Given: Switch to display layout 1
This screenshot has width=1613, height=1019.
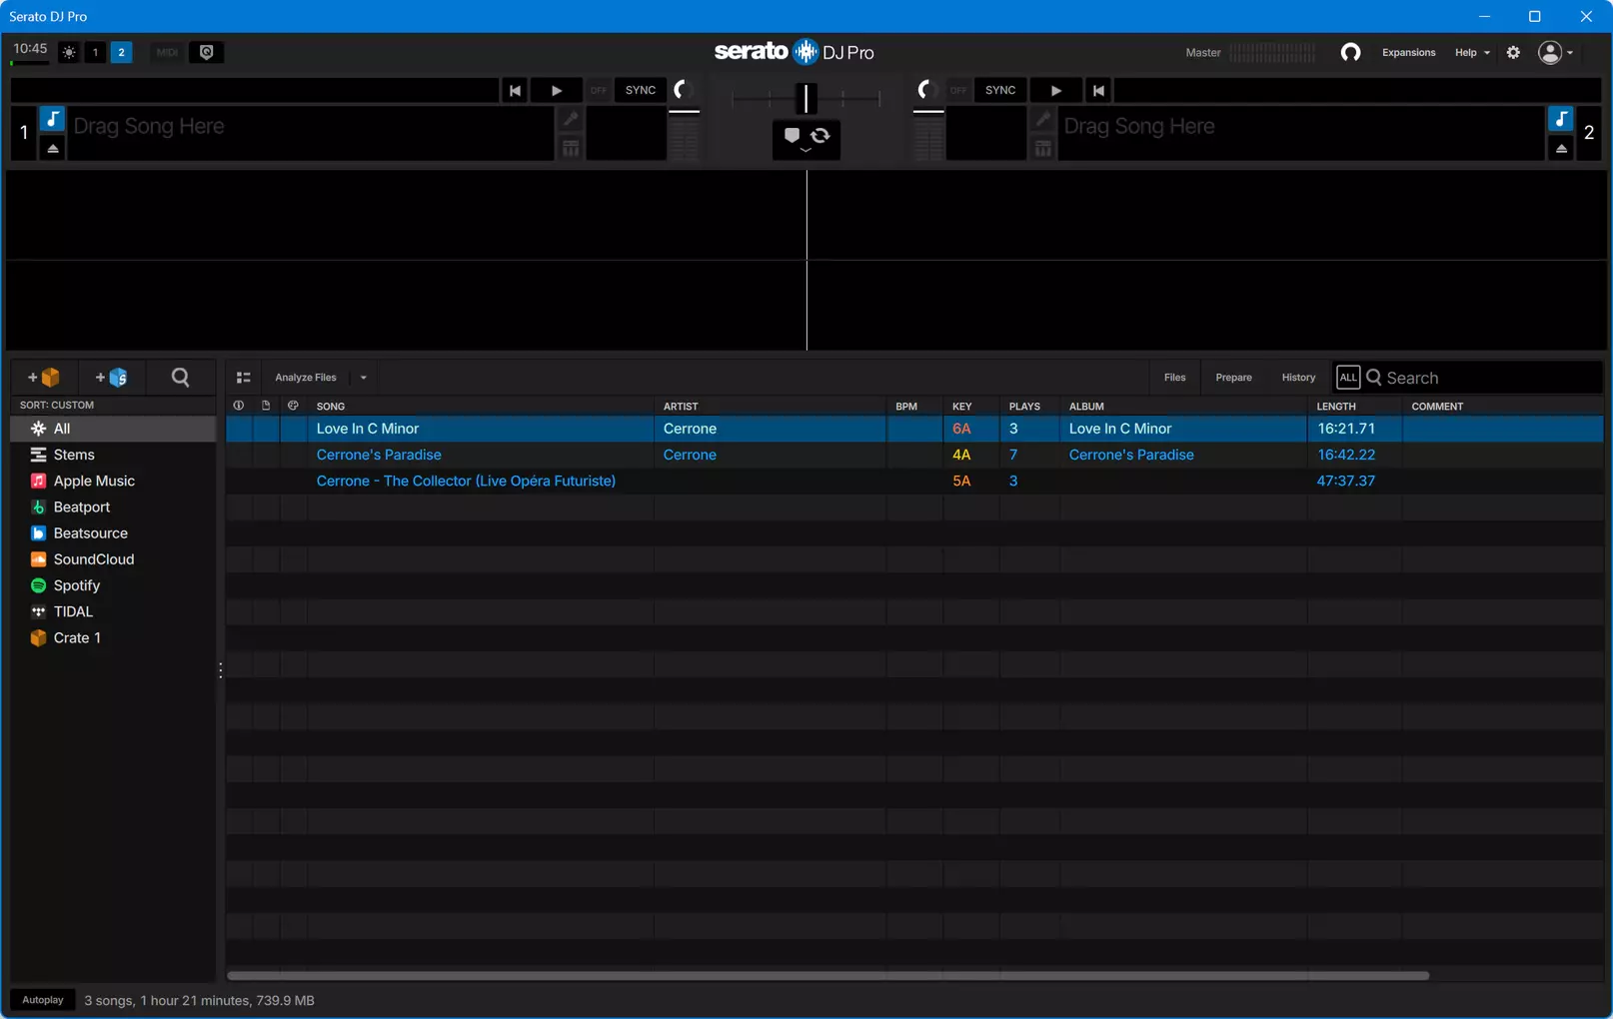Looking at the screenshot, I should point(95,52).
